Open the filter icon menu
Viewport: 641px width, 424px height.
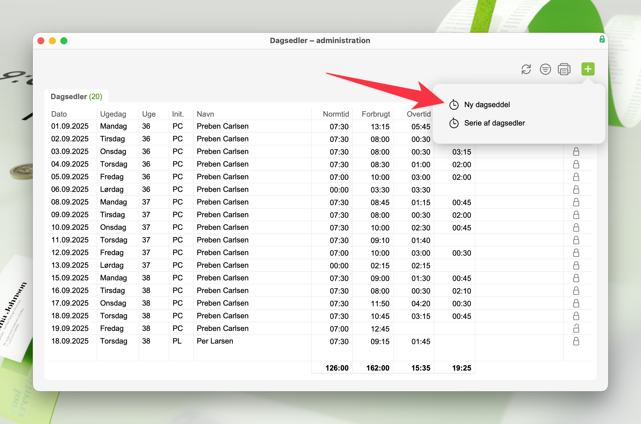click(545, 69)
